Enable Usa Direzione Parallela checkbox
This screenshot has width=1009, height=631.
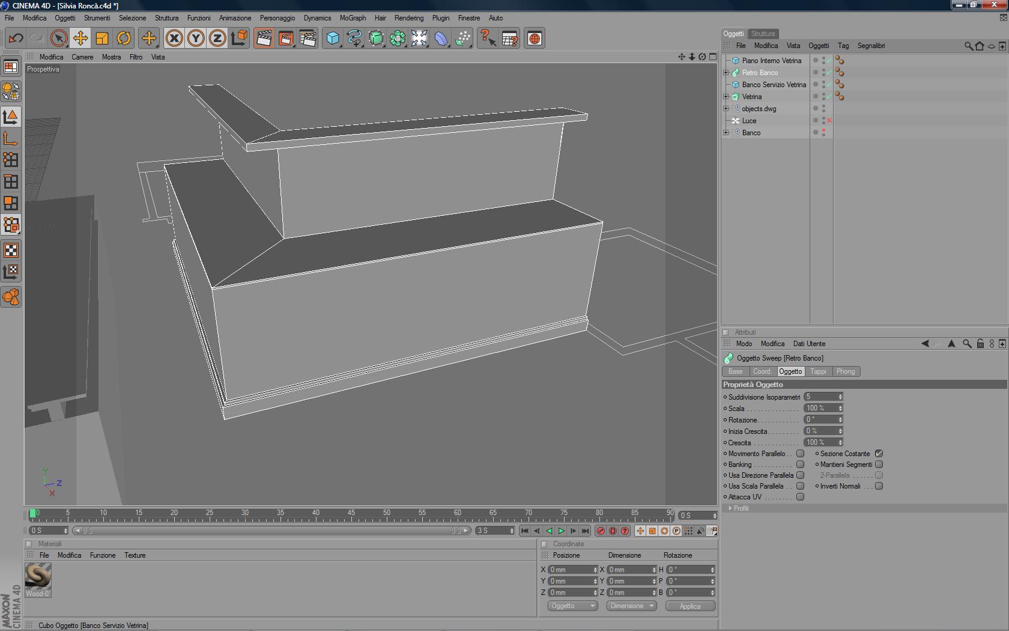[x=800, y=475]
